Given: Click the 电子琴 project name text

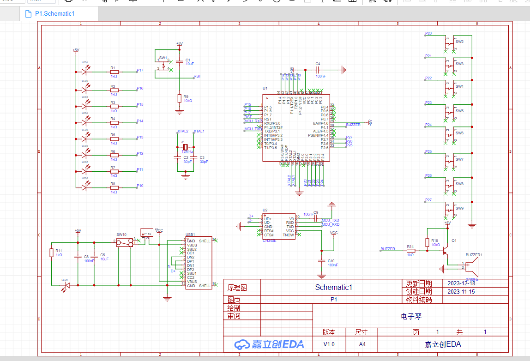Looking at the screenshot, I should (411, 316).
